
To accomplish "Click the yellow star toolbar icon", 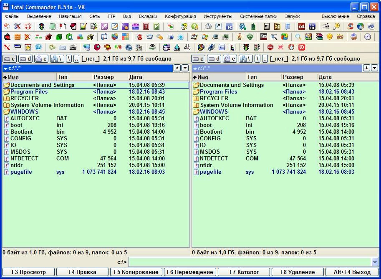I will (28, 47).
